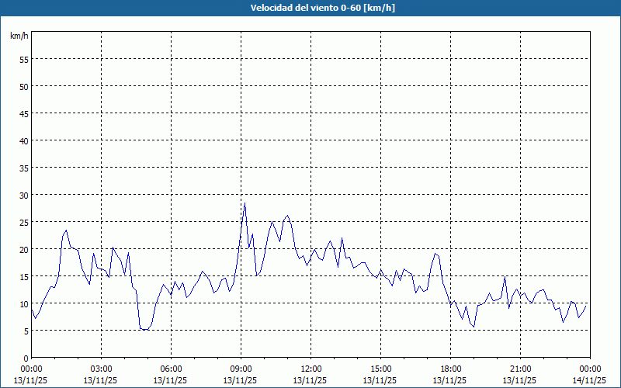This screenshot has width=621, height=388.
Task: Select the 45 tick label on y-axis
Action: 23,113
